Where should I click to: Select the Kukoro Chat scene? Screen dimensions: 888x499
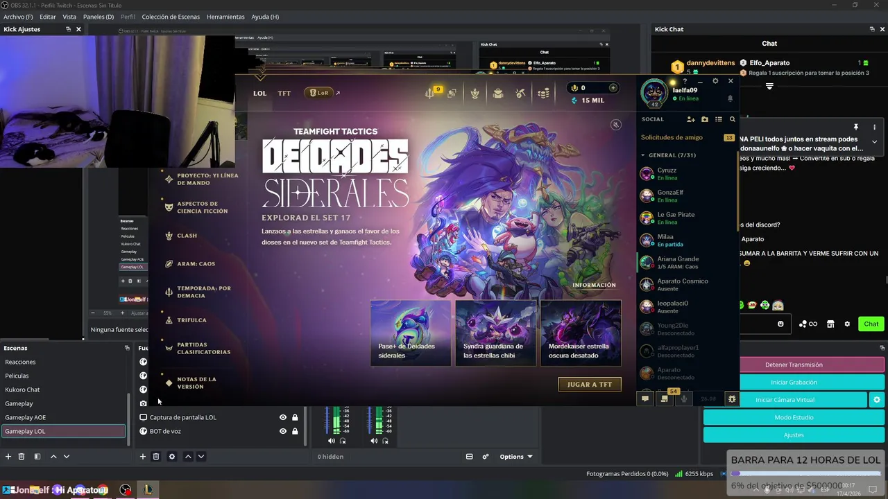tap(64, 389)
